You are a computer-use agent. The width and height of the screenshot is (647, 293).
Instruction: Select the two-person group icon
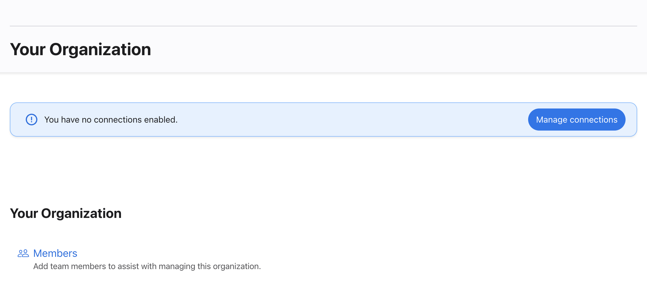pyautogui.click(x=23, y=253)
